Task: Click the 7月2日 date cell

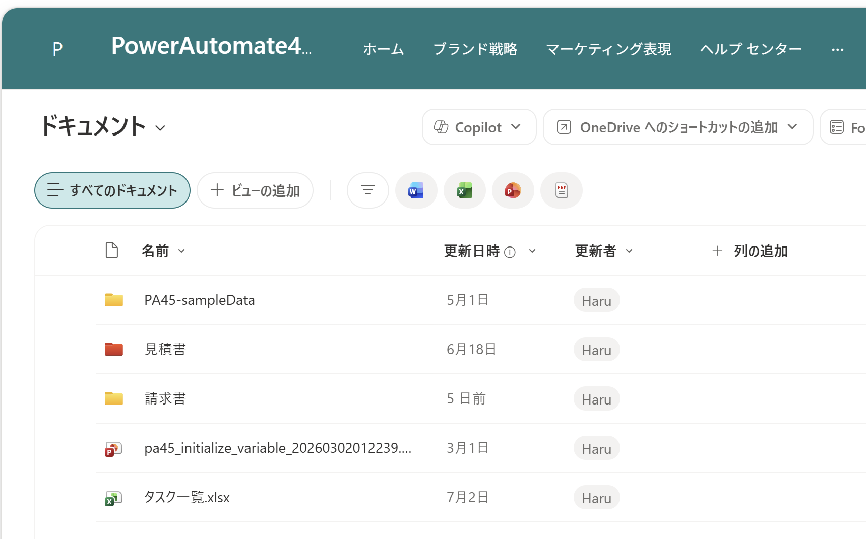Action: click(468, 497)
